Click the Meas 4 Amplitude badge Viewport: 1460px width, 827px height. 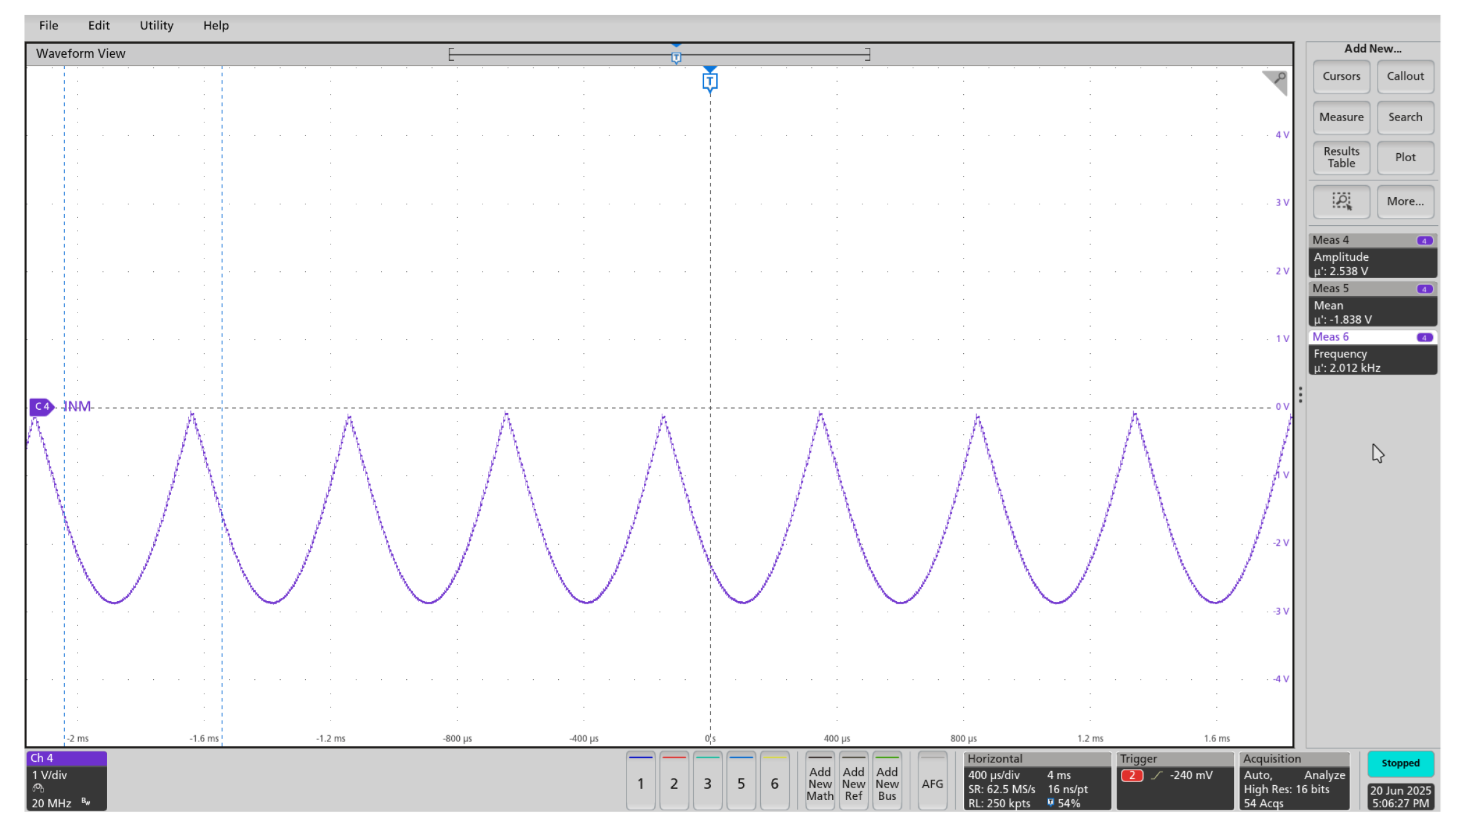1372,257
